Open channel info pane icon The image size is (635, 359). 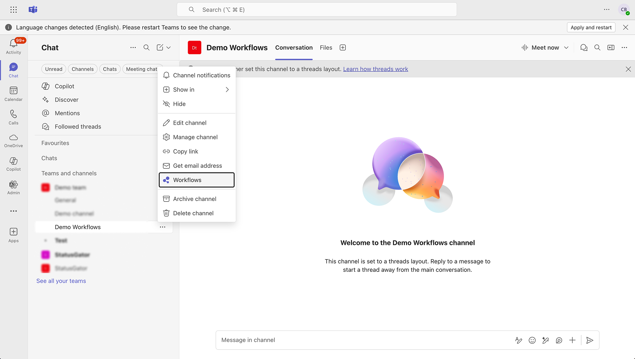(611, 47)
